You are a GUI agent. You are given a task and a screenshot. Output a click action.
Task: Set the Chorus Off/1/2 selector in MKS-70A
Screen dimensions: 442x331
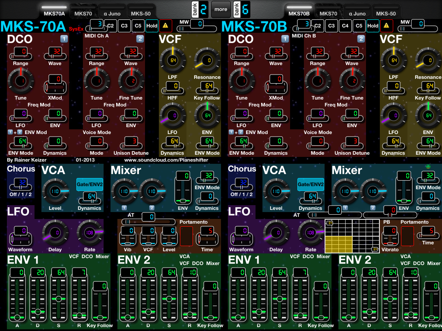pyautogui.click(x=21, y=184)
